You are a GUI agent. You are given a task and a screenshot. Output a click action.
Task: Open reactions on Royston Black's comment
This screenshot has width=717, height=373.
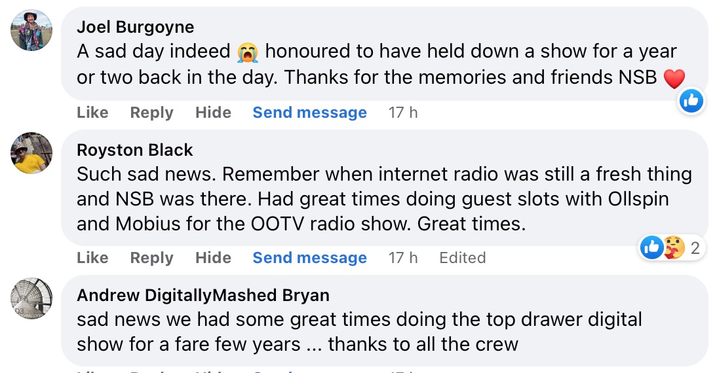pyautogui.click(x=695, y=247)
